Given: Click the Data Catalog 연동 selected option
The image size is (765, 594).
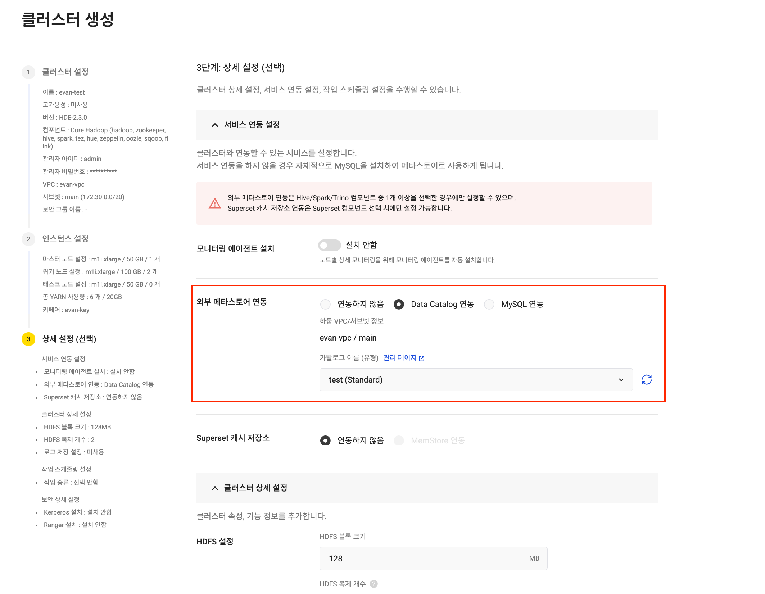Looking at the screenshot, I should click(399, 304).
